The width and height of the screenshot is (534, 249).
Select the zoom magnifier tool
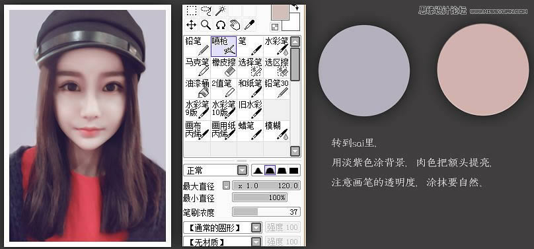[x=206, y=25]
